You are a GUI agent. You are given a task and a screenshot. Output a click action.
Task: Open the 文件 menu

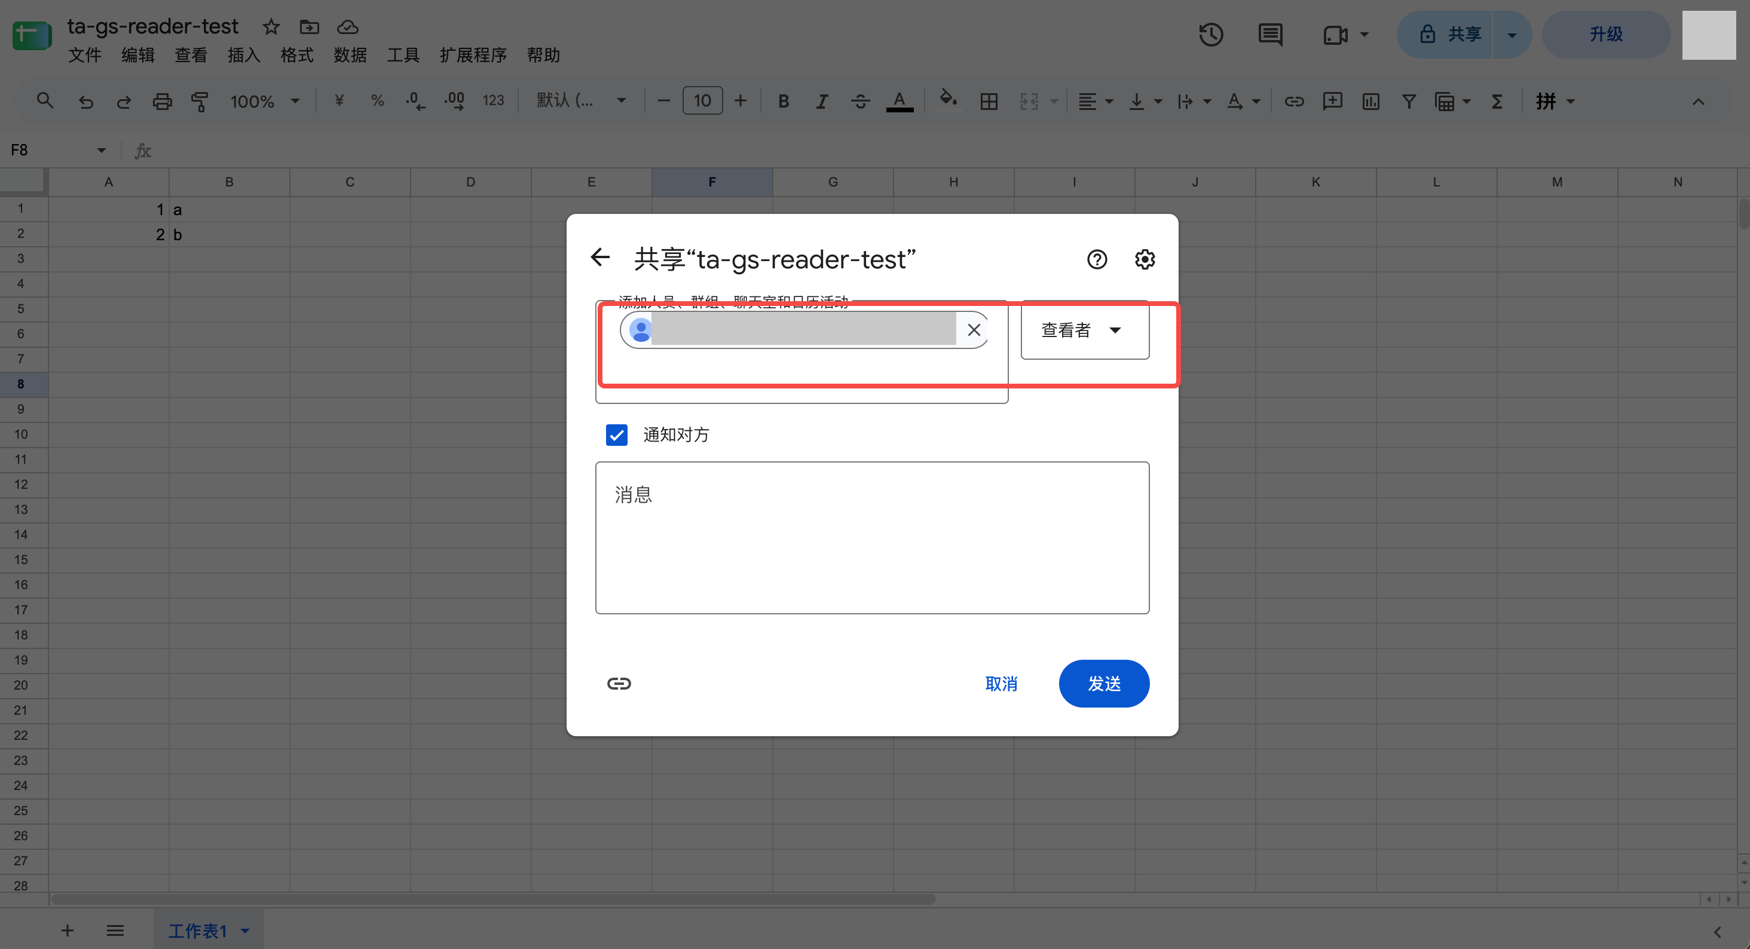[85, 55]
